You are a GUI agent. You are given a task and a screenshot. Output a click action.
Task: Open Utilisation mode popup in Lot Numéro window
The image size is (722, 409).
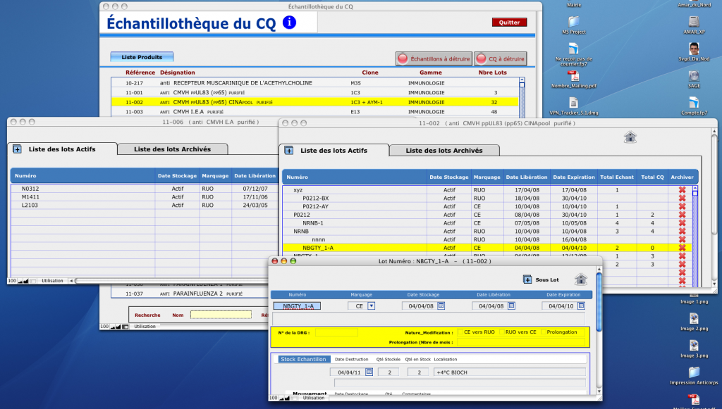click(313, 398)
